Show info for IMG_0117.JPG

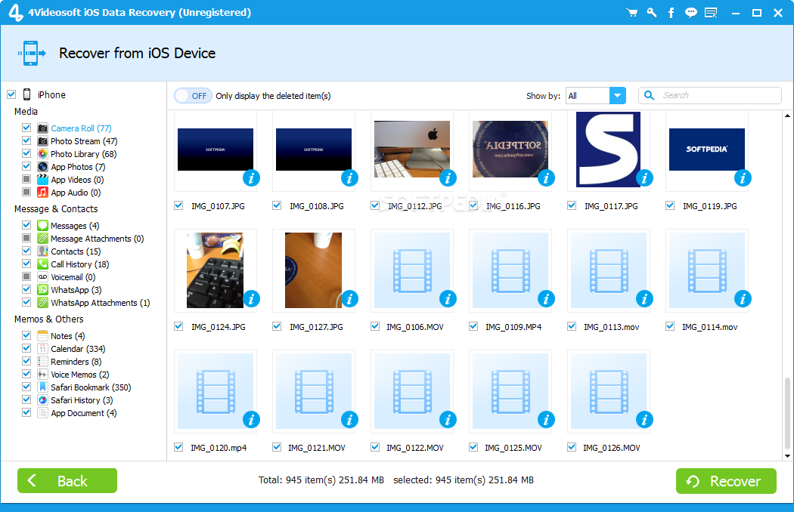pyautogui.click(x=644, y=178)
